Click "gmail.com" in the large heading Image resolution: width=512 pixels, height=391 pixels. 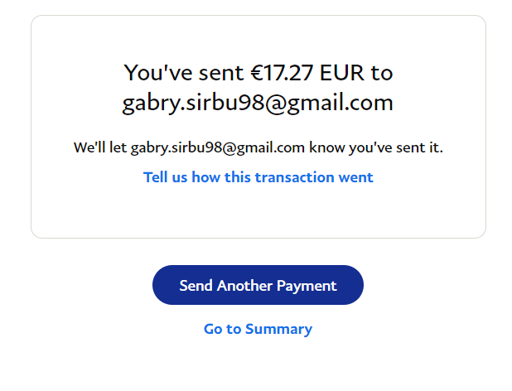tap(344, 104)
